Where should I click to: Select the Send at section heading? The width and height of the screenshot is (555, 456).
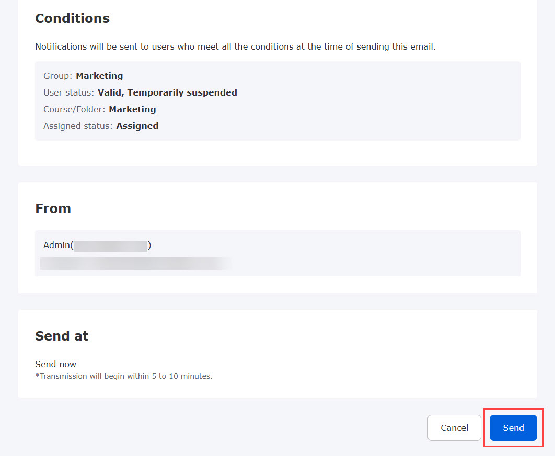coord(62,336)
